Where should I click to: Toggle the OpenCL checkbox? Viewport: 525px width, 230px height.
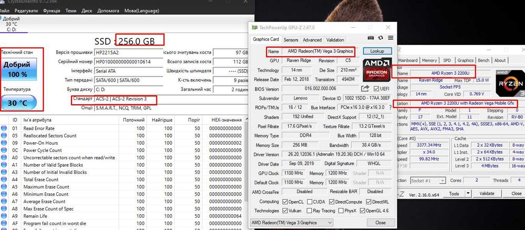(285, 202)
